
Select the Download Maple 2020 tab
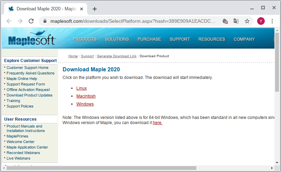pyautogui.click(x=46, y=9)
